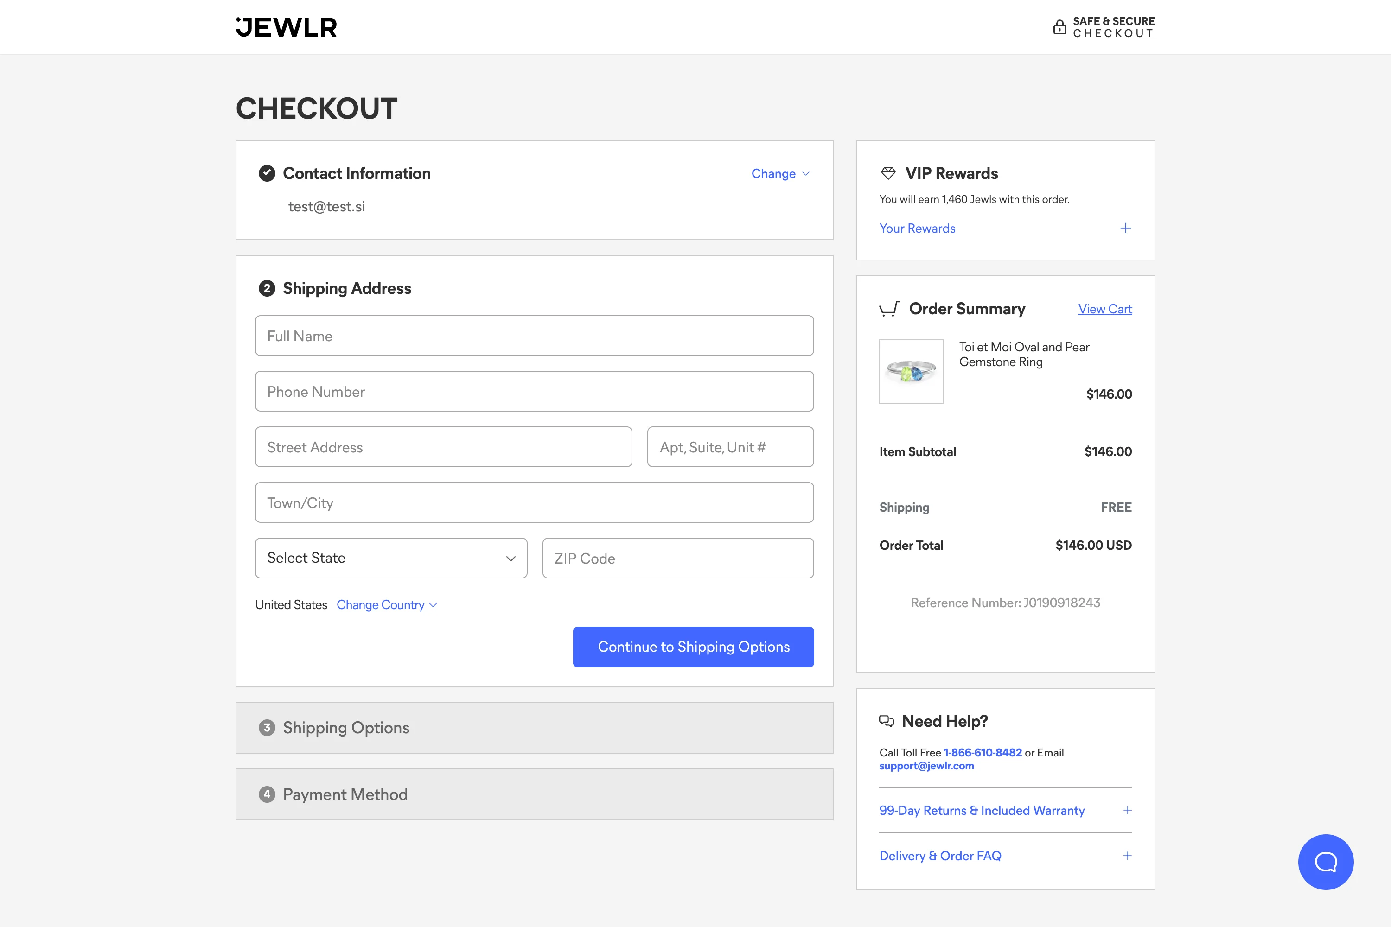This screenshot has height=927, width=1391.
Task: Click the gemstone ring thumbnail
Action: pos(911,372)
